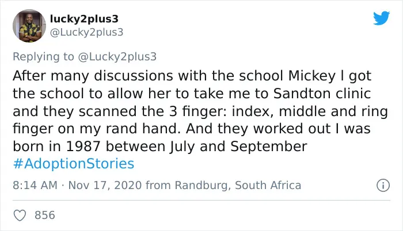Viewport: 403px width, 231px height.
Task: Click the 8:14 AM timestamp
Action: coord(35,185)
